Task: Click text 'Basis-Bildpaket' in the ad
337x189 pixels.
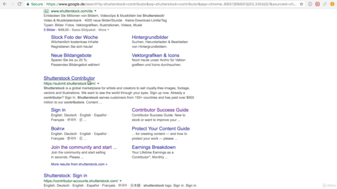Action: coord(84,30)
